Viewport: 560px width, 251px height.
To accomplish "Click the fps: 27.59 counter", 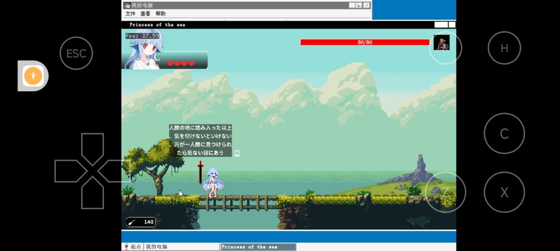I will [x=142, y=36].
